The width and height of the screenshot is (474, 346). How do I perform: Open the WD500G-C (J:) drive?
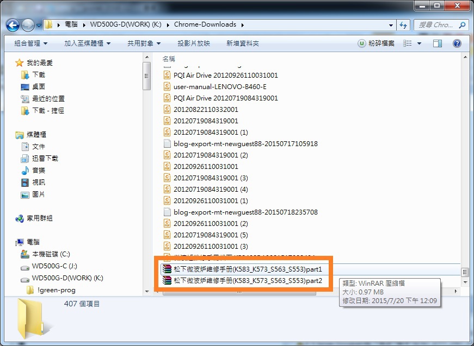pos(54,266)
